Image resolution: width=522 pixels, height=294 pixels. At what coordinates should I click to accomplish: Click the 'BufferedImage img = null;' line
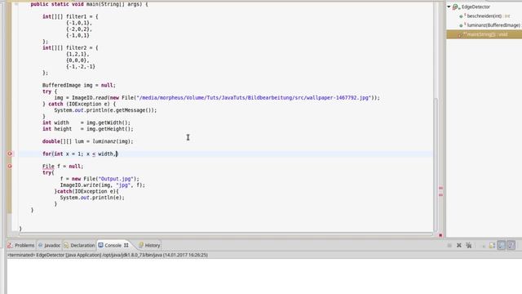[79, 85]
